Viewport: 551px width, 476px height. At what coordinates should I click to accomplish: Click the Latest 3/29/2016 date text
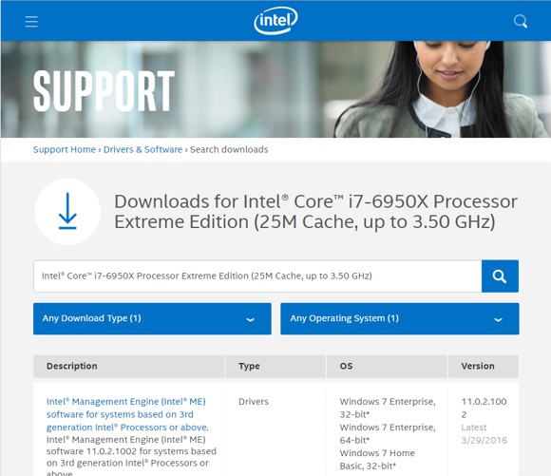click(x=484, y=434)
